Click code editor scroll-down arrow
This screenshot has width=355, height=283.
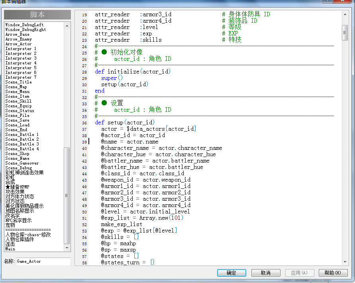345,262
